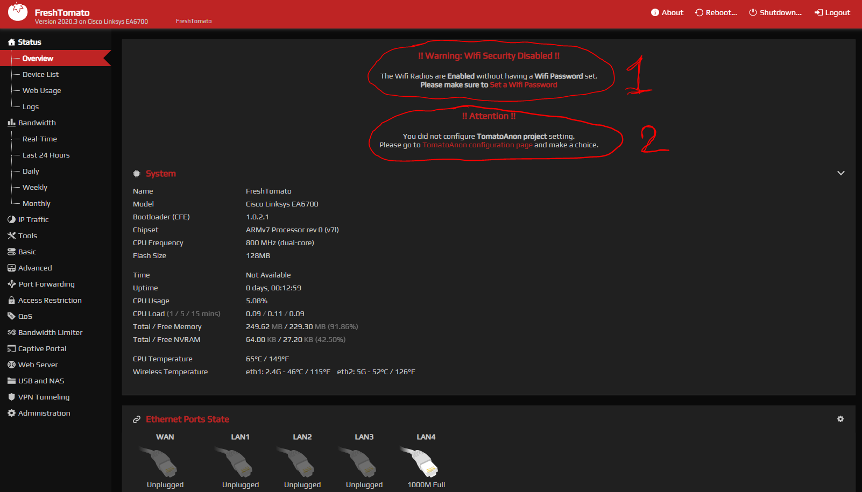Click the Bandwidth bar chart icon
The height and width of the screenshot is (492, 862).
point(11,123)
